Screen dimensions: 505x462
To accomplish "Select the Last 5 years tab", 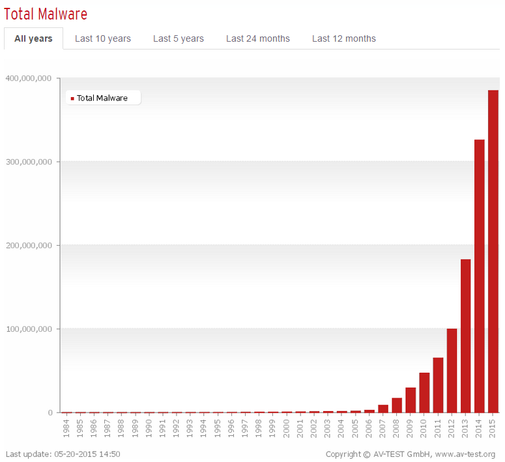I will click(179, 38).
